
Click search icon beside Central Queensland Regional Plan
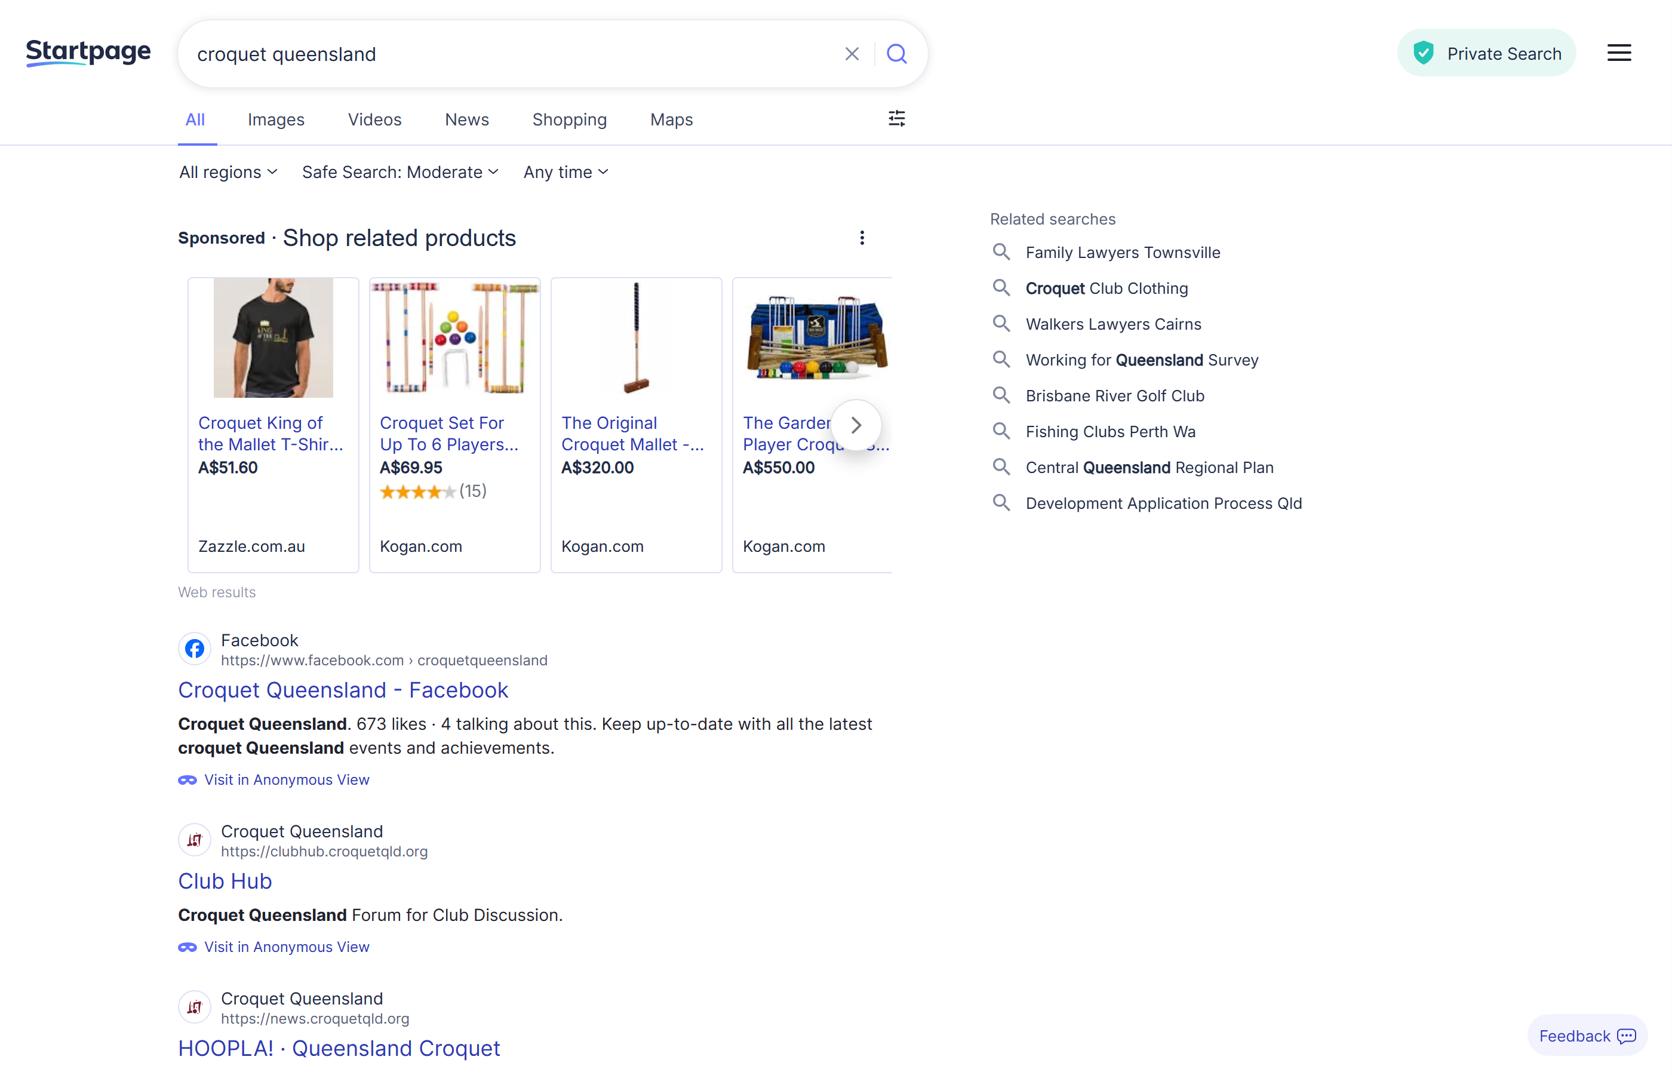[1001, 467]
